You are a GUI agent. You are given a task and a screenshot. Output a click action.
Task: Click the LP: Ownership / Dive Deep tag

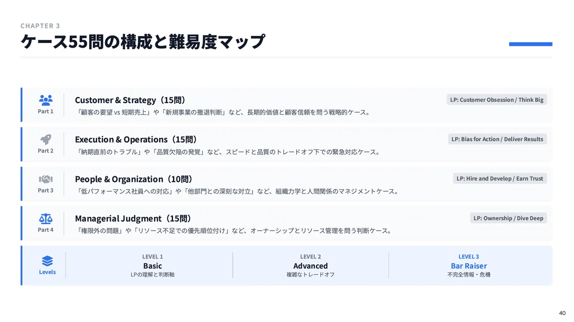pos(508,218)
